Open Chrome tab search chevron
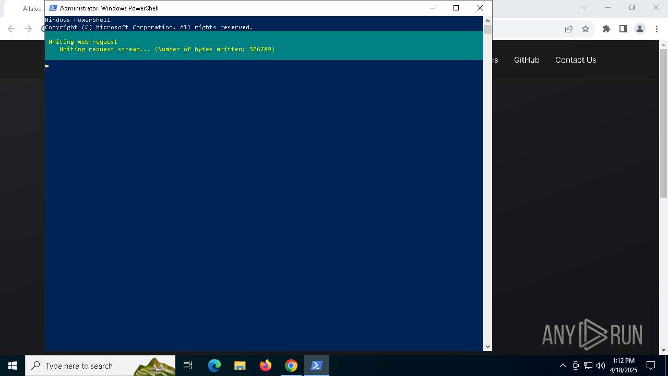Viewport: 668px width, 376px height. point(584,7)
